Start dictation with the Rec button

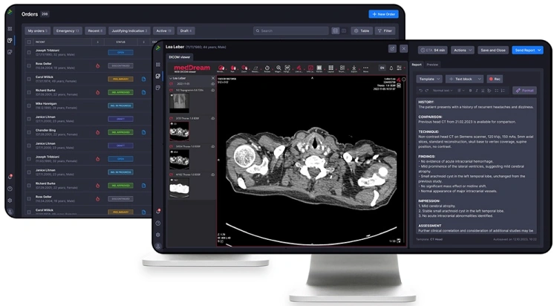click(x=494, y=78)
